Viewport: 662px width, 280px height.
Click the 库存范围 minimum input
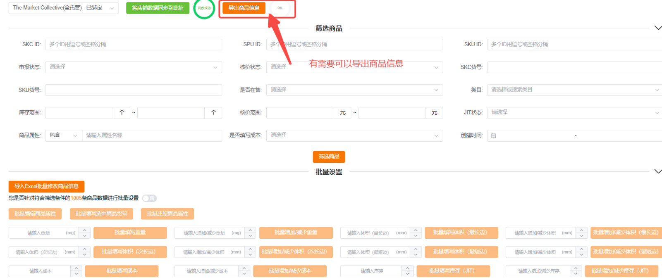point(79,113)
